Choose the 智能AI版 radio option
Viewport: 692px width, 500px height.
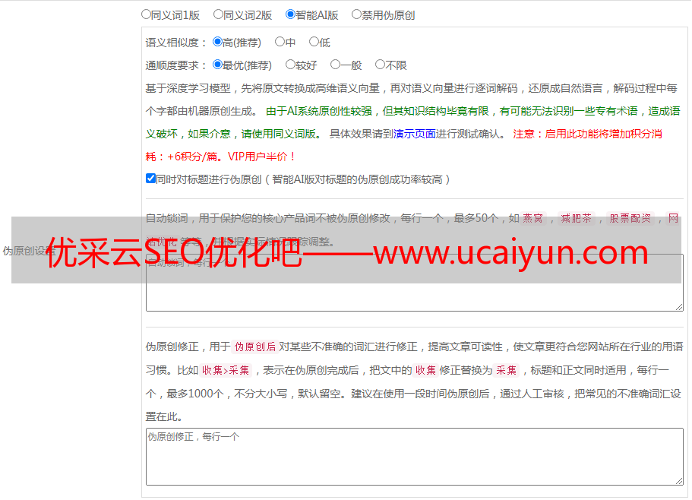290,14
